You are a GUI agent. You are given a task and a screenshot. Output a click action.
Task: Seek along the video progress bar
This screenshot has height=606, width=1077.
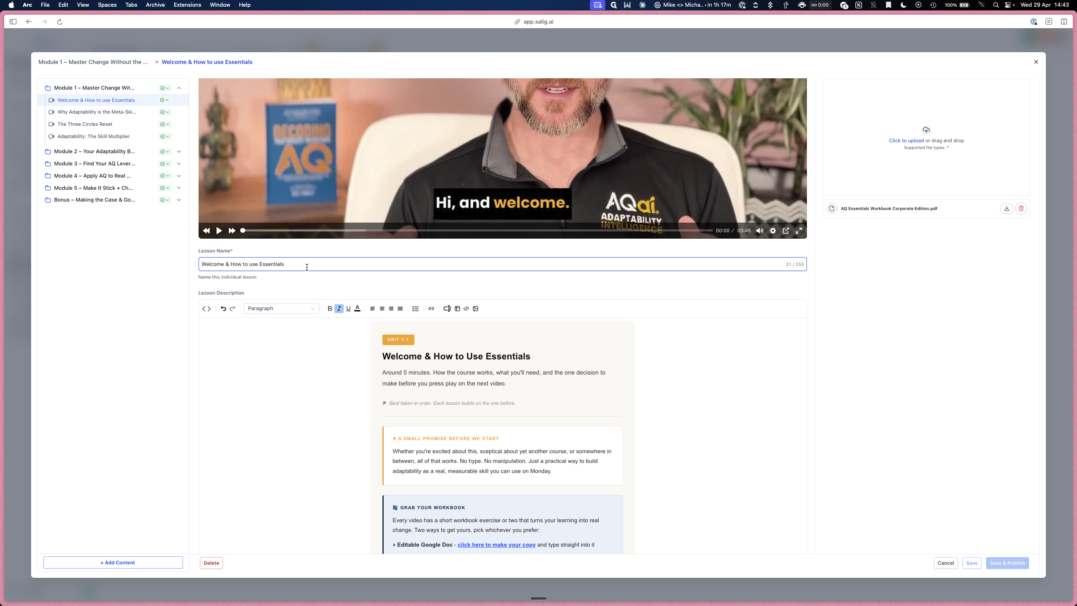point(477,231)
